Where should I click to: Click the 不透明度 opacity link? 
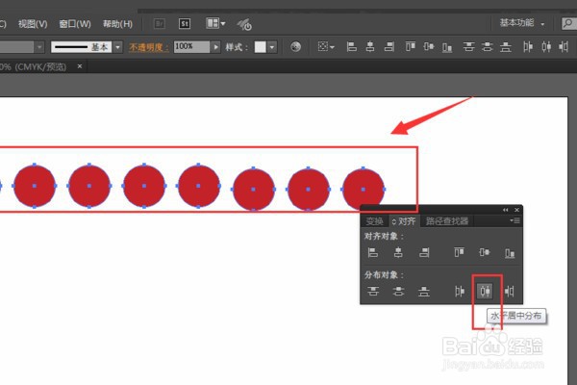tap(149, 47)
